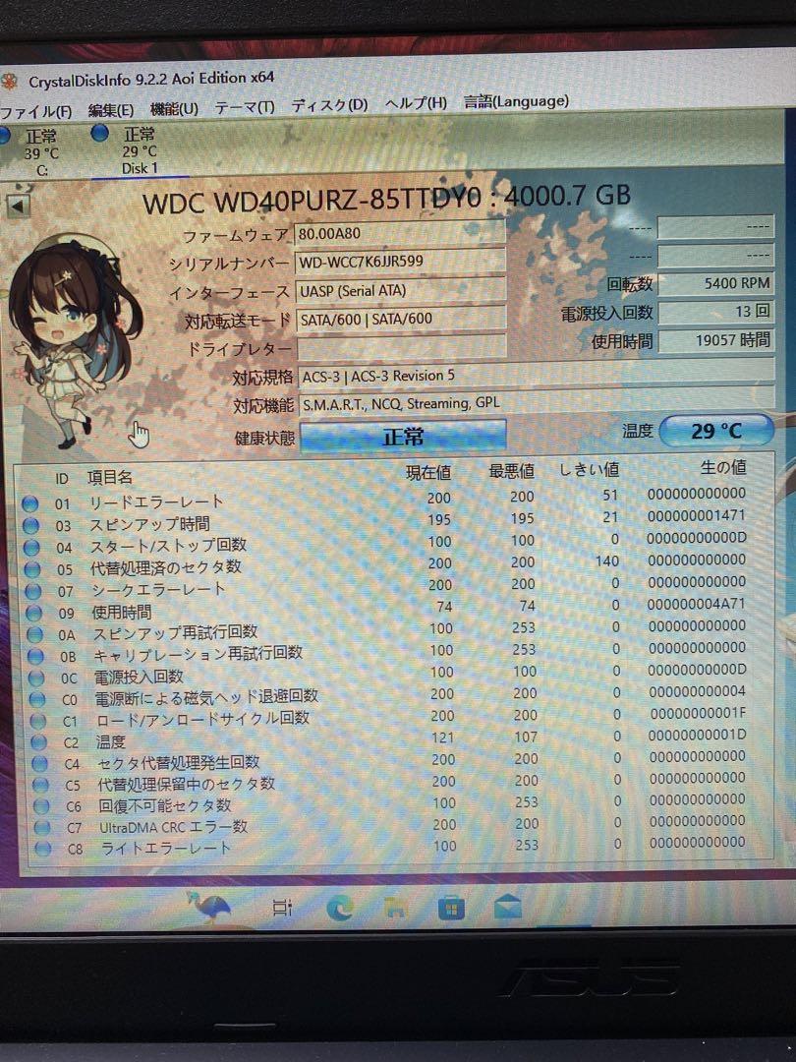The width and height of the screenshot is (796, 1062).
Task: Click raw value 000000004A71
Action: tap(697, 604)
